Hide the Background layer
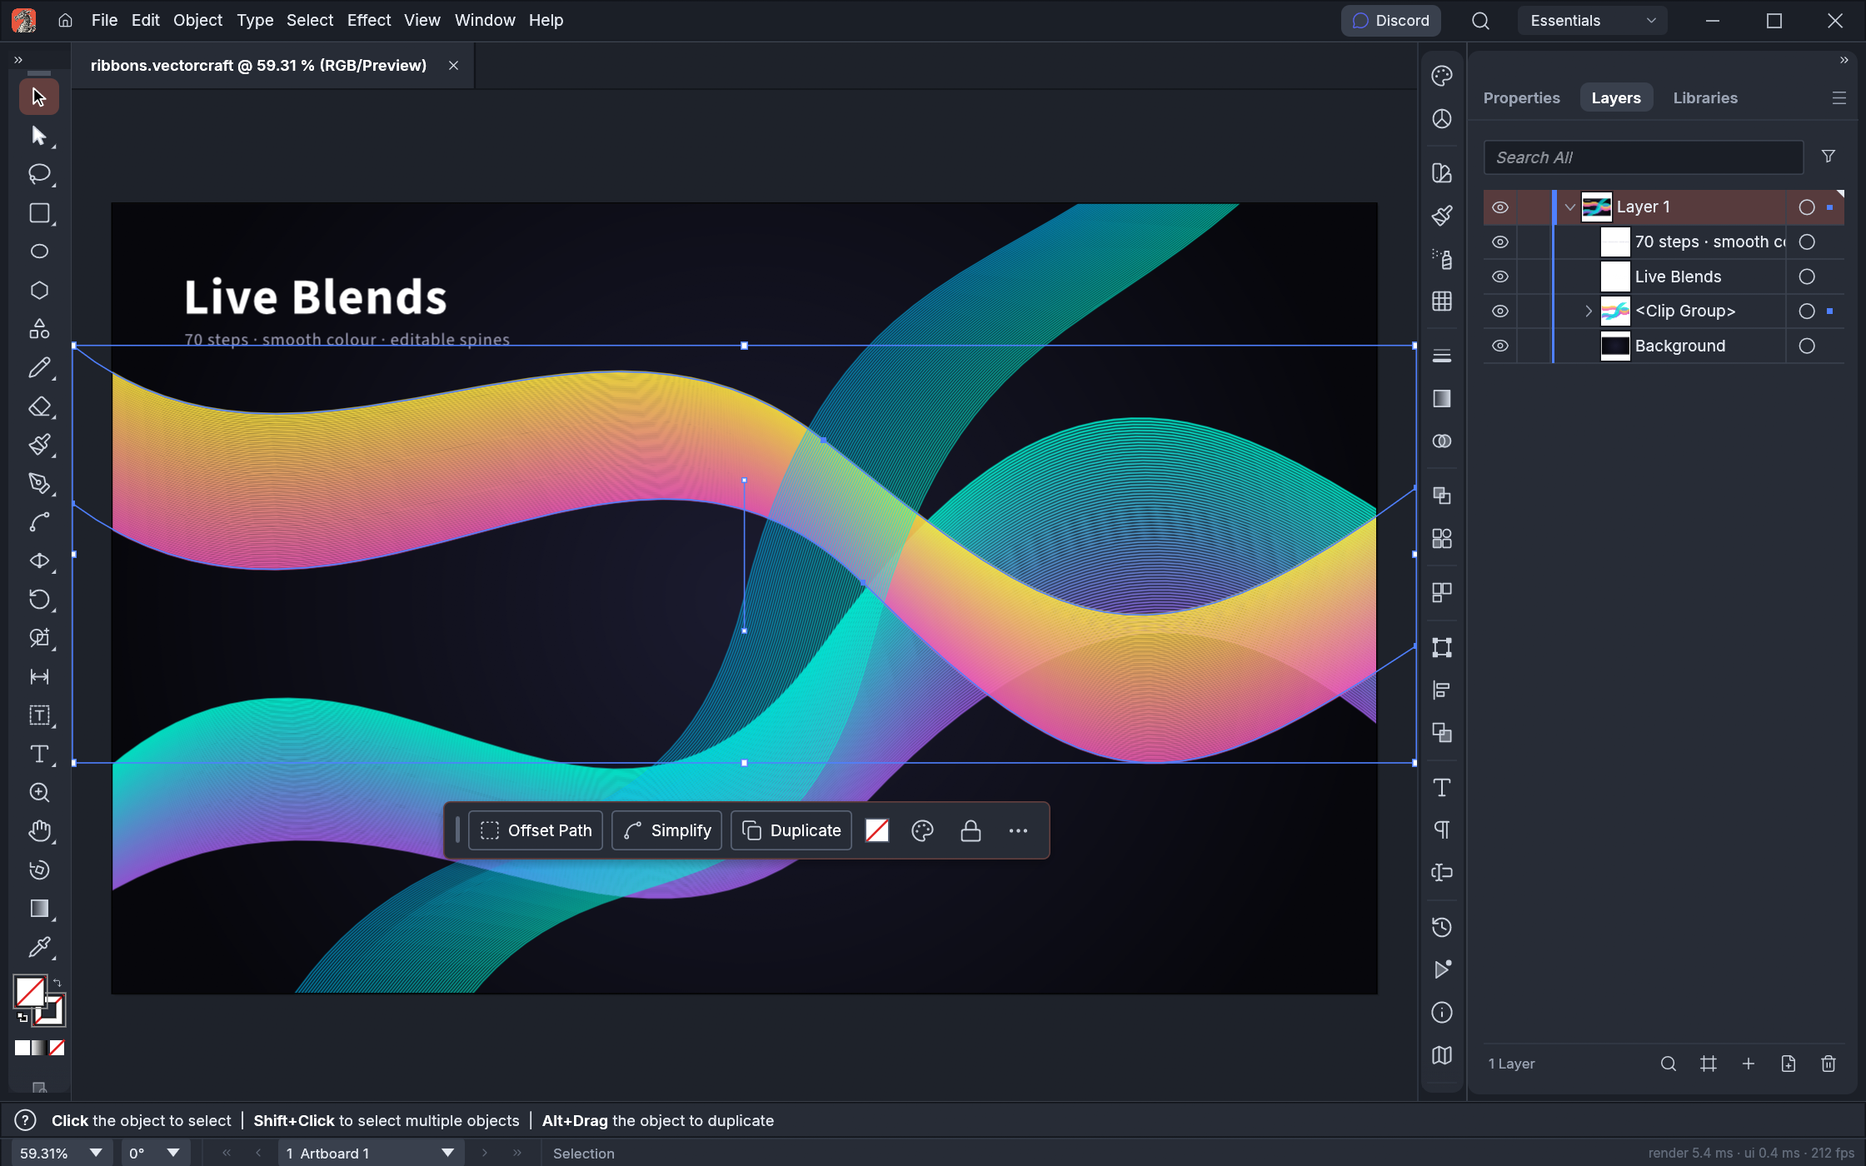 click(1499, 346)
